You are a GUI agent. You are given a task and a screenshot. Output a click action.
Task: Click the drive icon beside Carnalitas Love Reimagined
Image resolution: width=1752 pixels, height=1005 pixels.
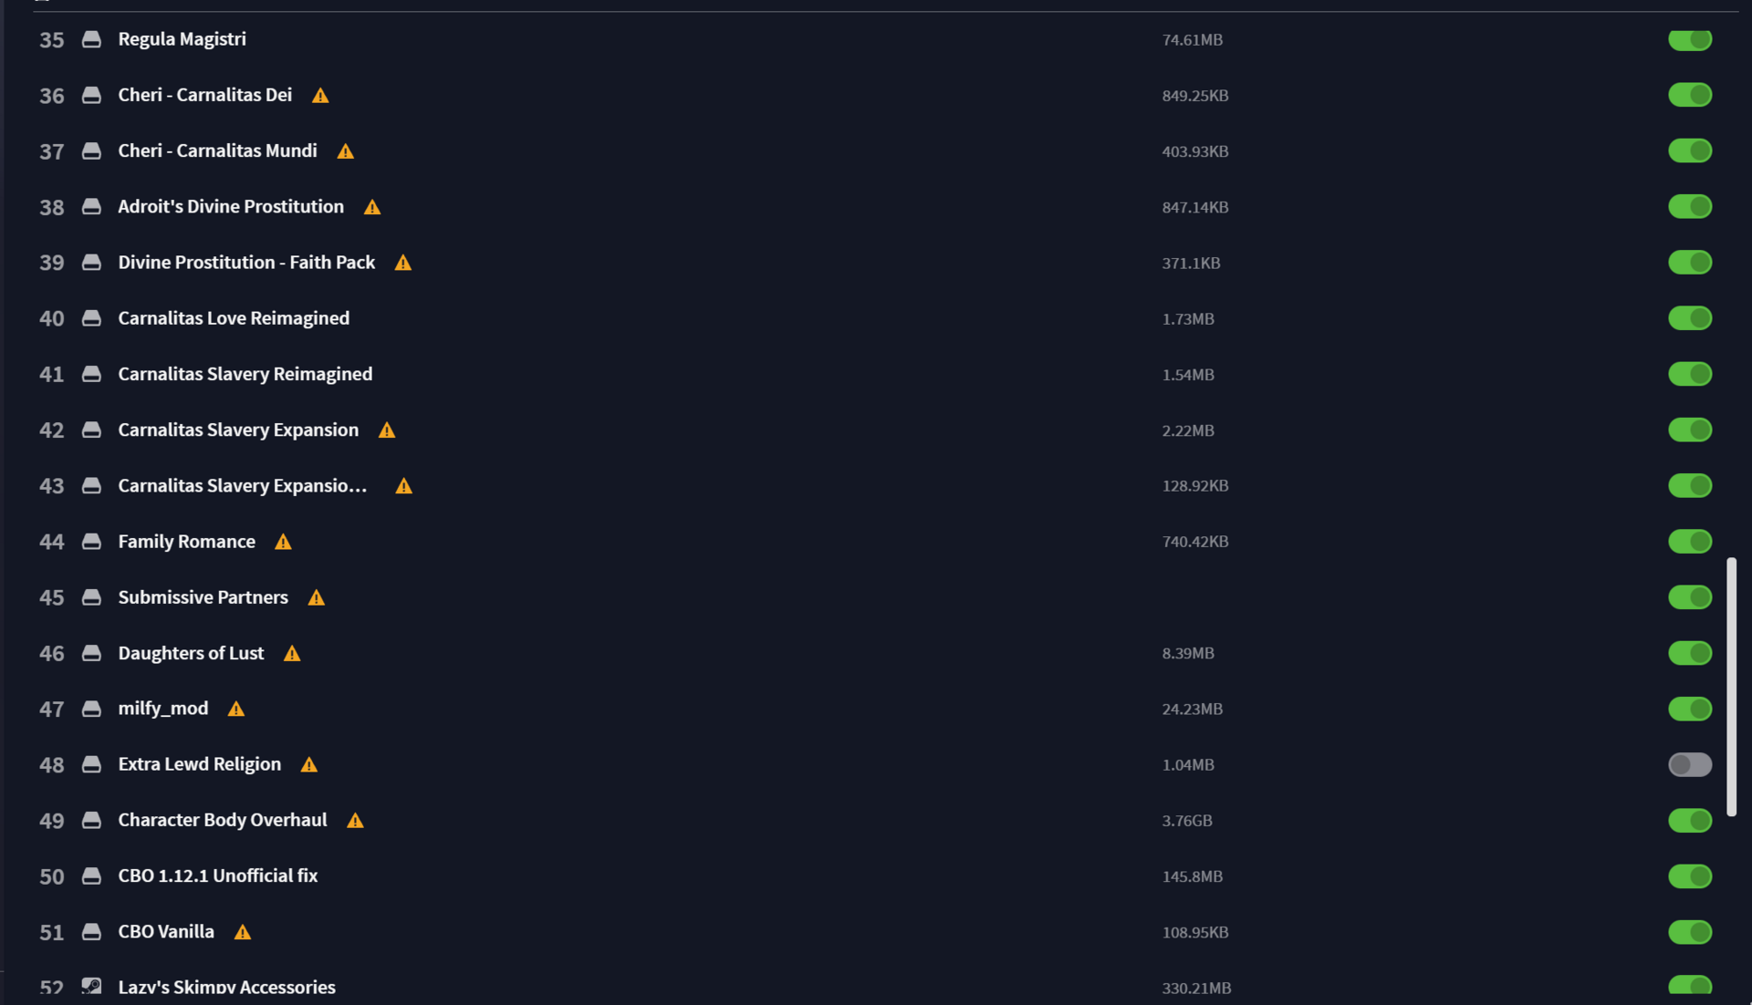tap(91, 318)
